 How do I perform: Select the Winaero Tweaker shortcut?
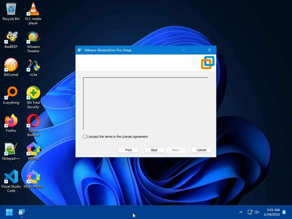click(x=33, y=42)
